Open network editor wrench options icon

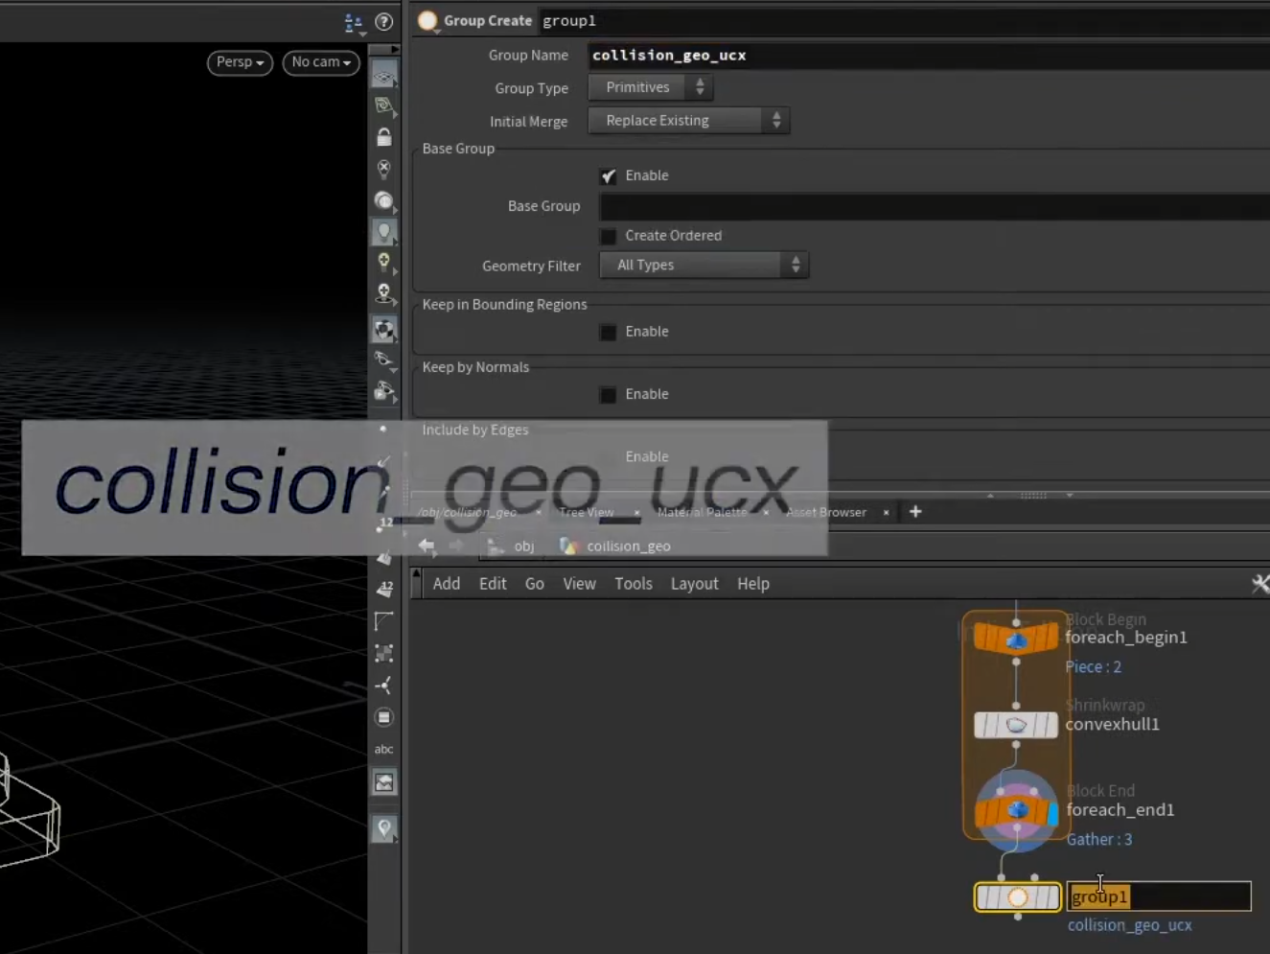click(x=1260, y=583)
